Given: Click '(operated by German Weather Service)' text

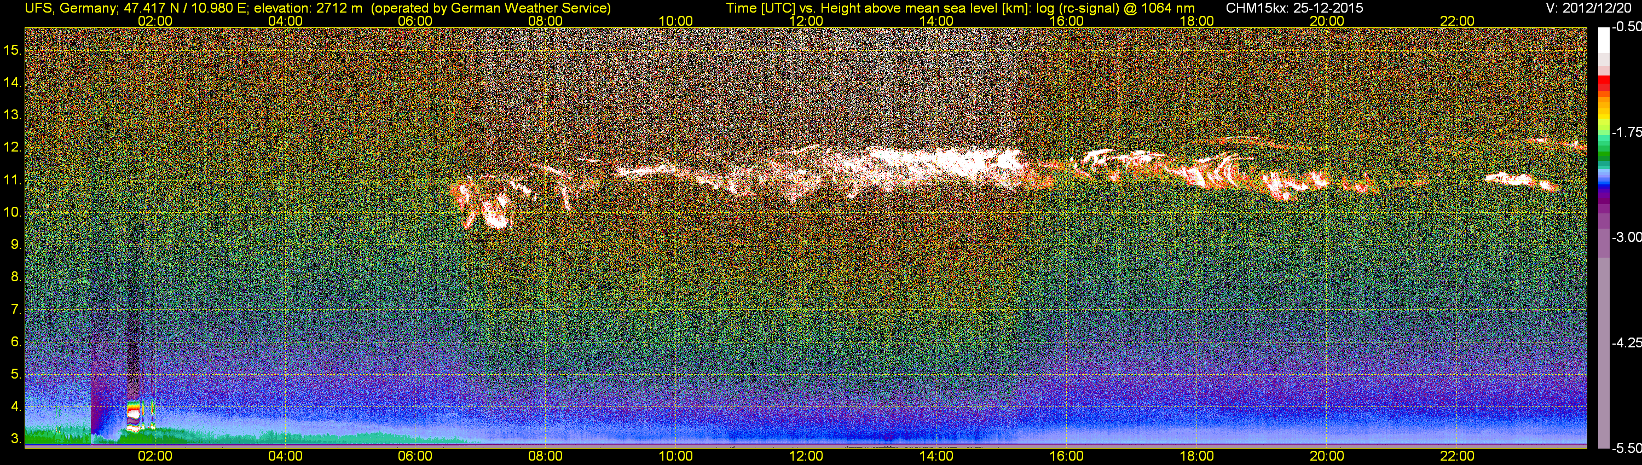Looking at the screenshot, I should point(490,8).
